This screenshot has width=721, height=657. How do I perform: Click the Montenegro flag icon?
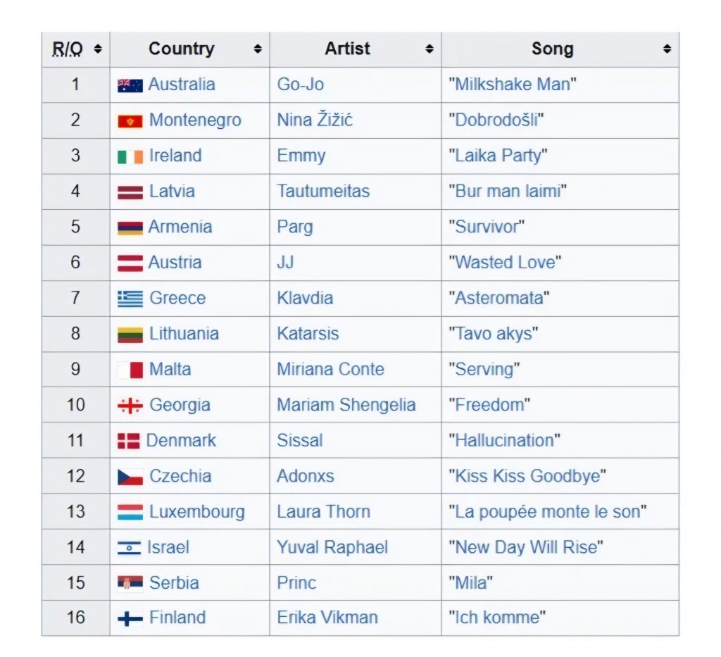[x=130, y=121]
